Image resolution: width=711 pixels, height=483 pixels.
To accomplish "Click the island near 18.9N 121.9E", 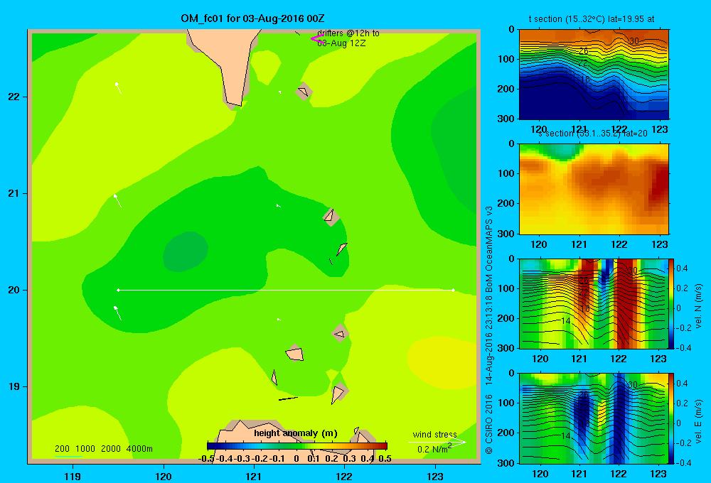I will (x=338, y=394).
